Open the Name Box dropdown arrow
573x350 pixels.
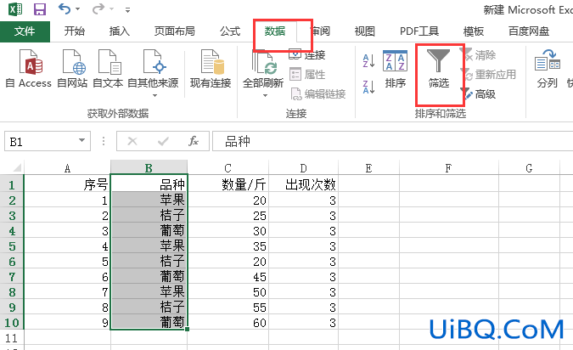pos(82,141)
